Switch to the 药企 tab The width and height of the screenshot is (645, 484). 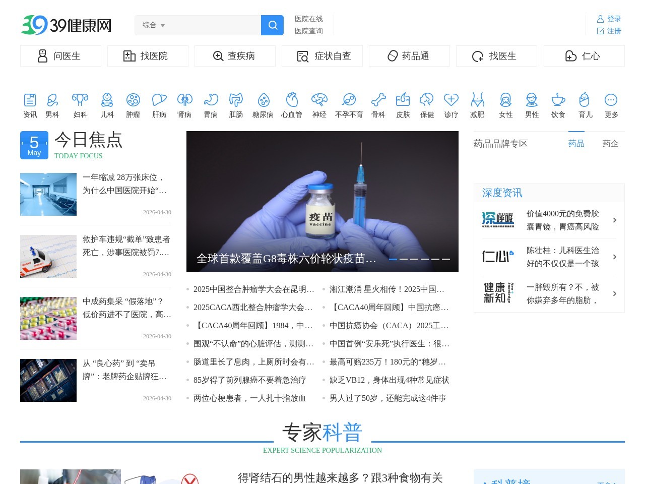(x=611, y=144)
